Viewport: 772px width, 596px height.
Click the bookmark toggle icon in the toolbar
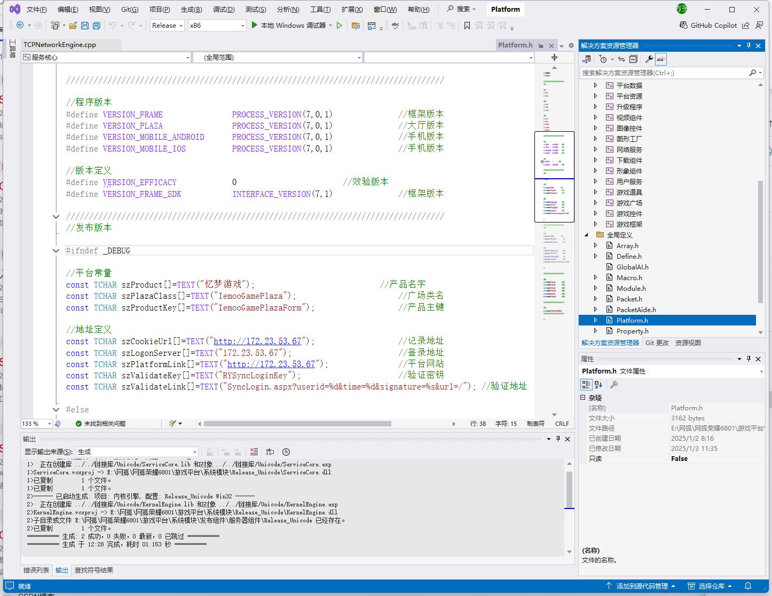pos(467,25)
